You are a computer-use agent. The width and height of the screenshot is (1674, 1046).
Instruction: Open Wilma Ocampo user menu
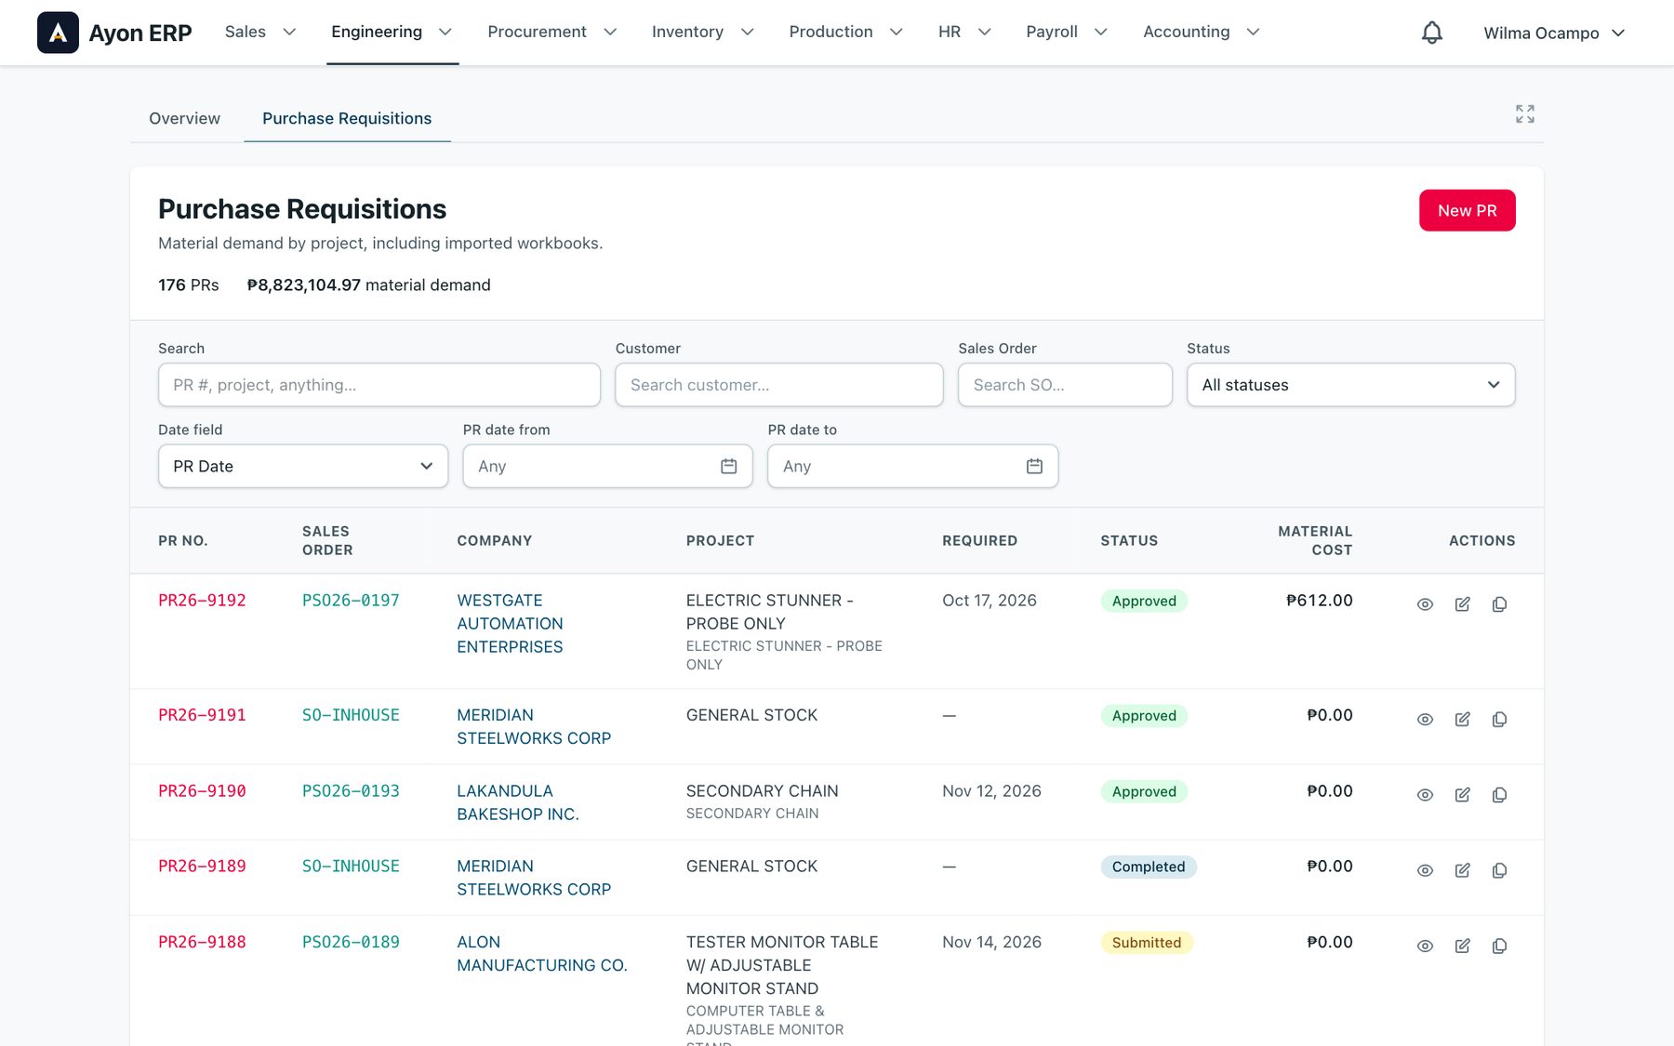tap(1554, 33)
